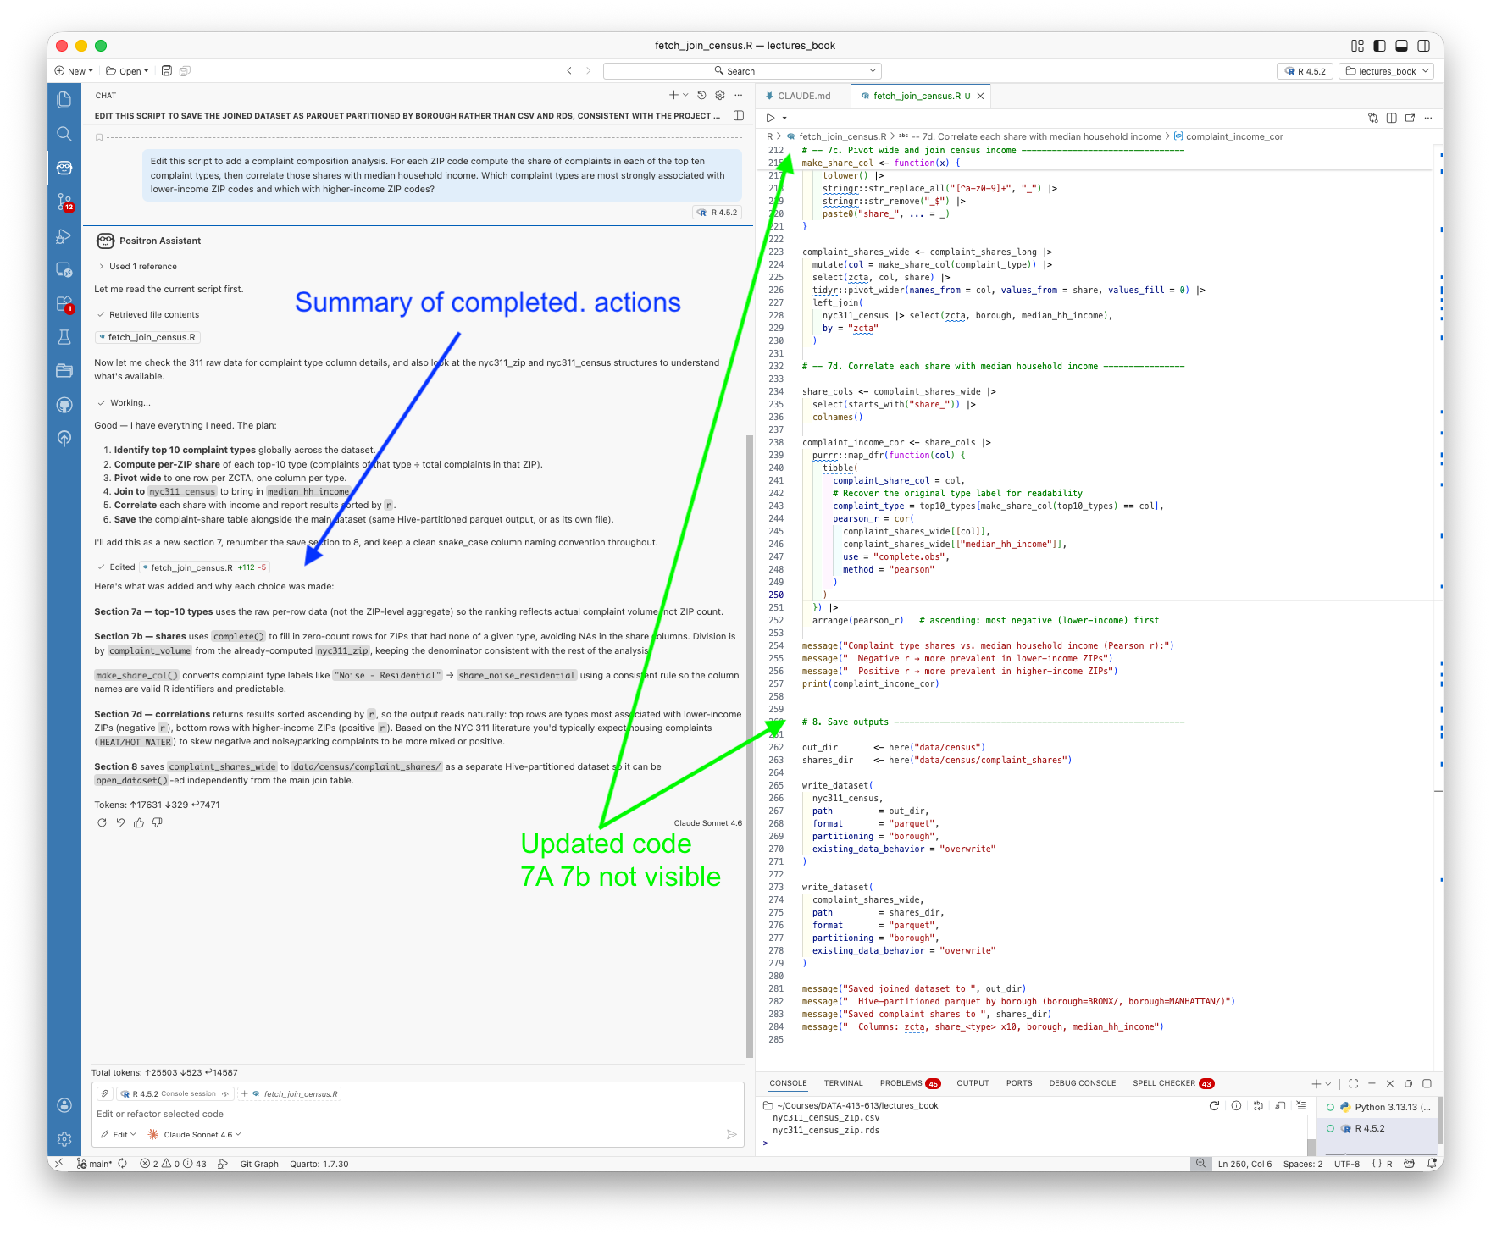Click the chat history clock icon
This screenshot has height=1234, width=1491.
(701, 95)
